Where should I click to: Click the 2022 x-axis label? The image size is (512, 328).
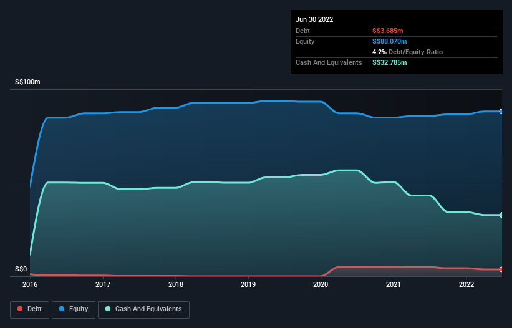point(466,284)
